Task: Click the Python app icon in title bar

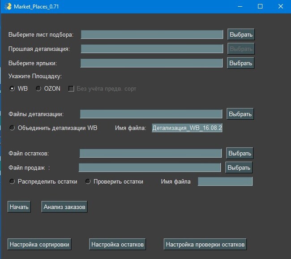Action: click(x=8, y=6)
